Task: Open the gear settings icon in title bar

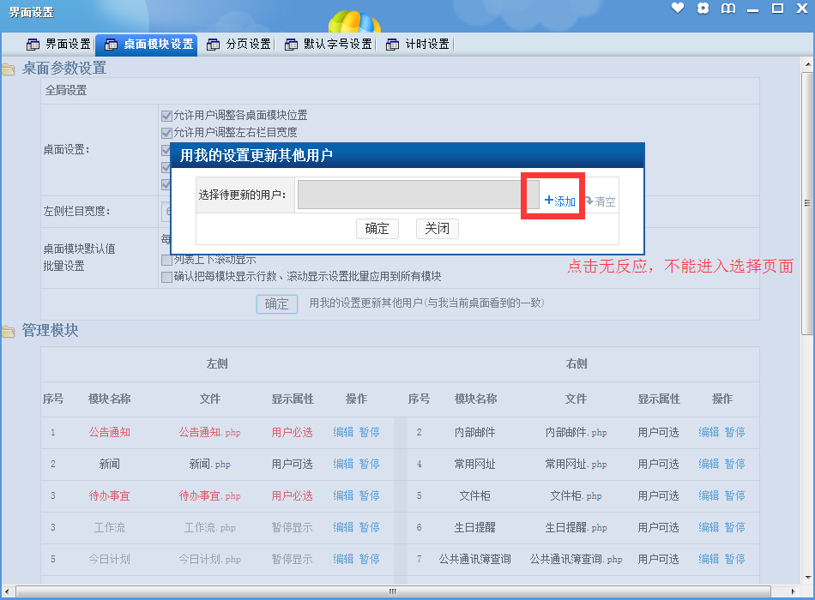Action: tap(703, 9)
